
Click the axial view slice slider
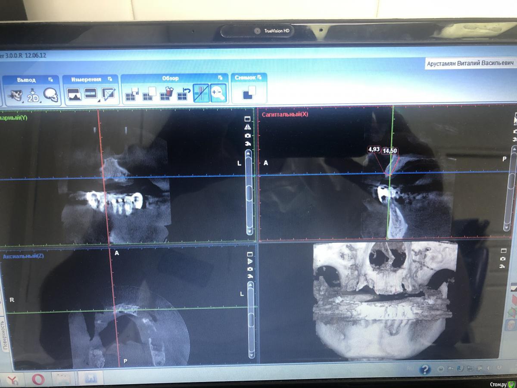click(x=251, y=319)
